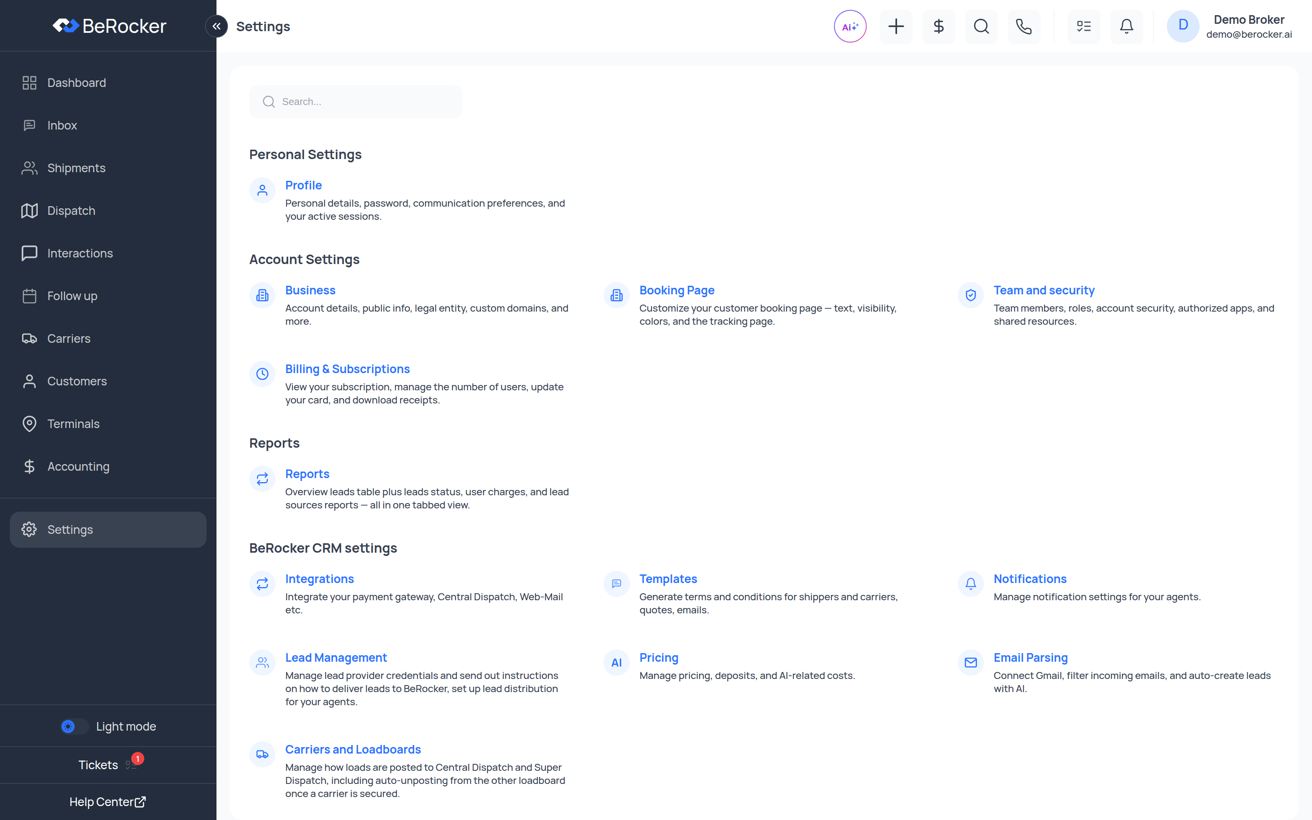Open Team and security link
This screenshot has height=820, width=1312.
pos(1043,290)
